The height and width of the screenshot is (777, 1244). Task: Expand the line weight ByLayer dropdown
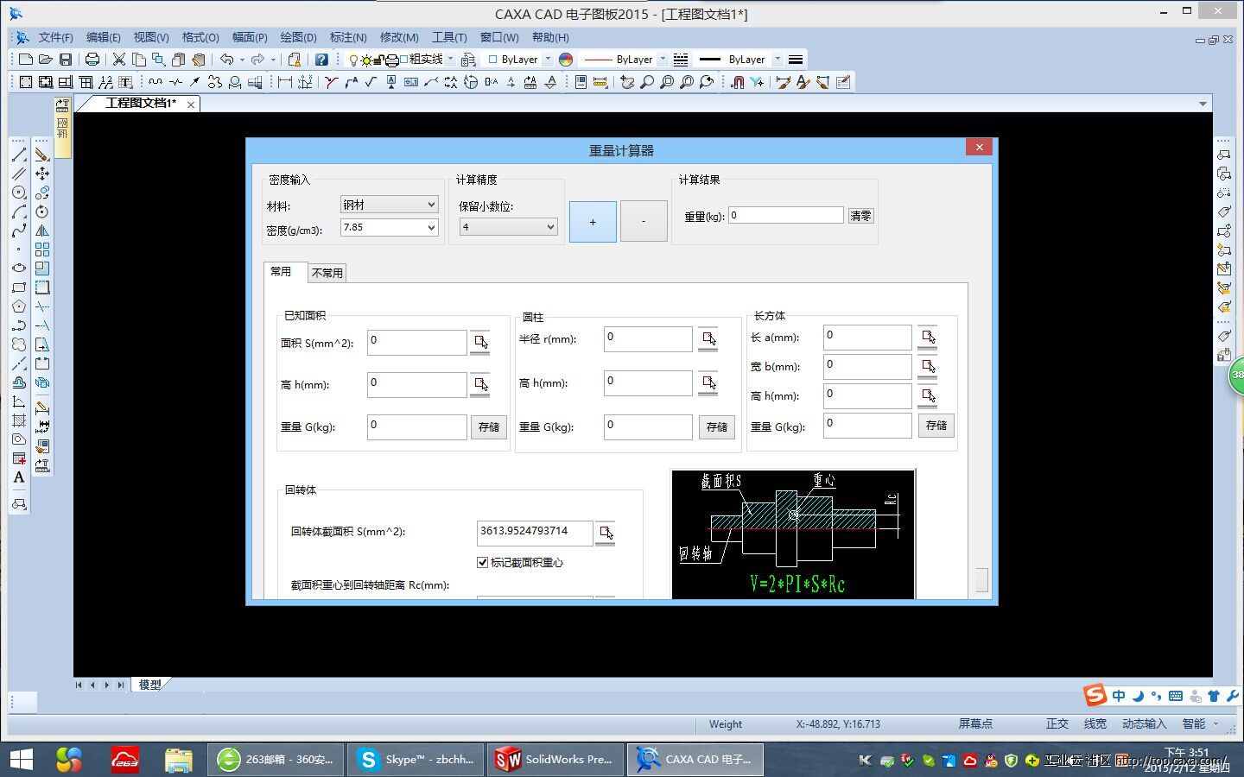tap(777, 60)
